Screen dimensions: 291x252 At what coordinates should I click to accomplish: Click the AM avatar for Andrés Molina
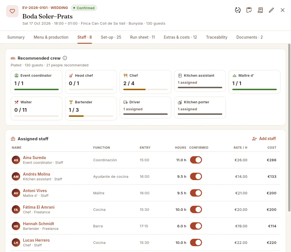(x=16, y=176)
